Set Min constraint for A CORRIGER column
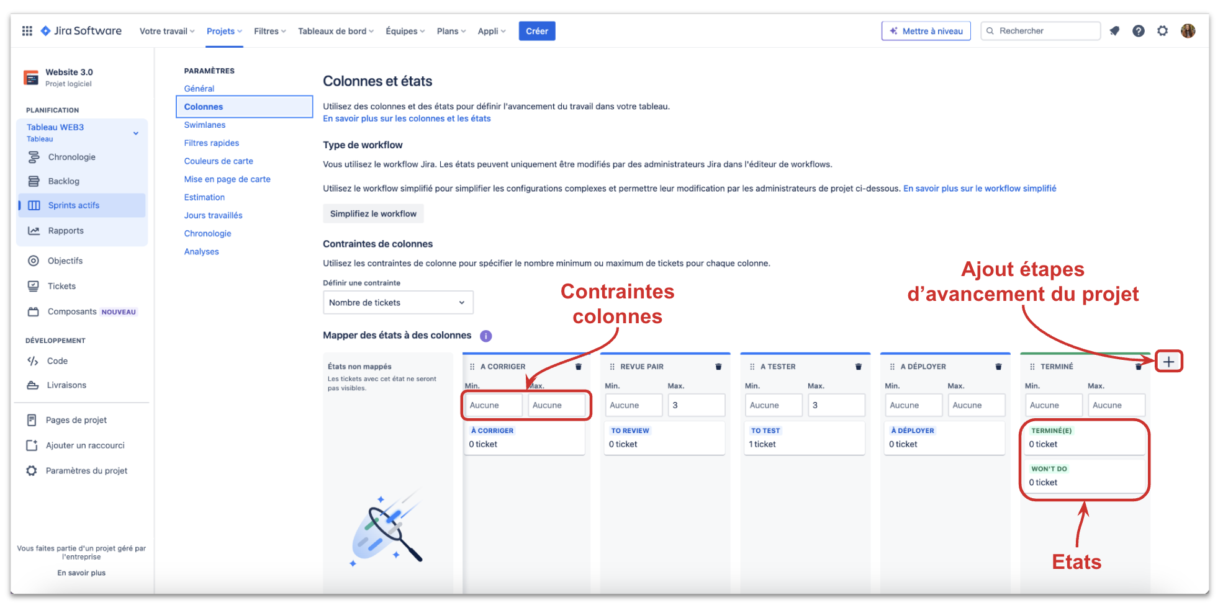The height and width of the screenshot is (608, 1223). pos(492,405)
